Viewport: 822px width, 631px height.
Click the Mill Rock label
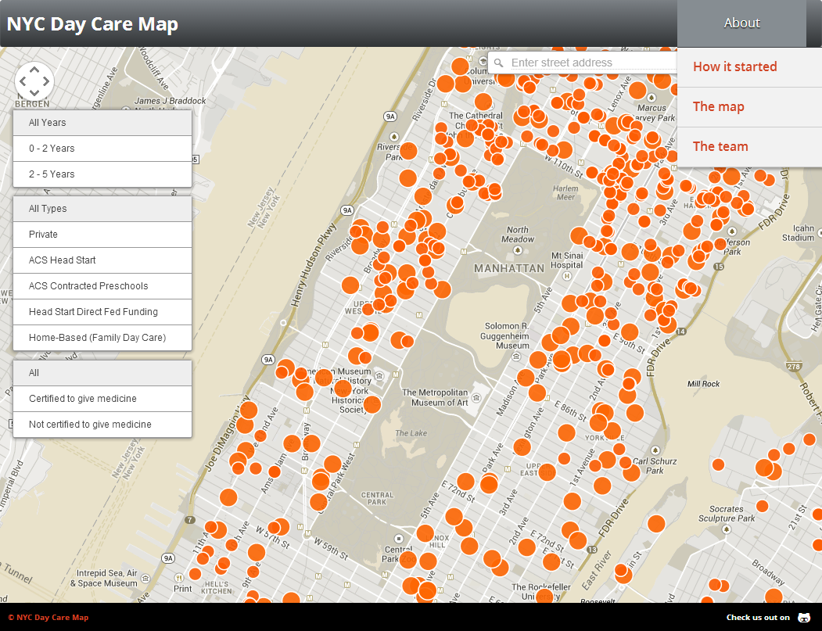[x=704, y=384]
